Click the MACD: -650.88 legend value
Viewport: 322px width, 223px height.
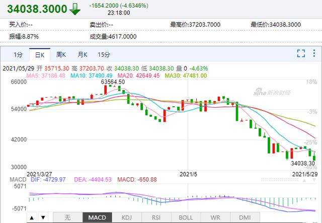coord(137,180)
